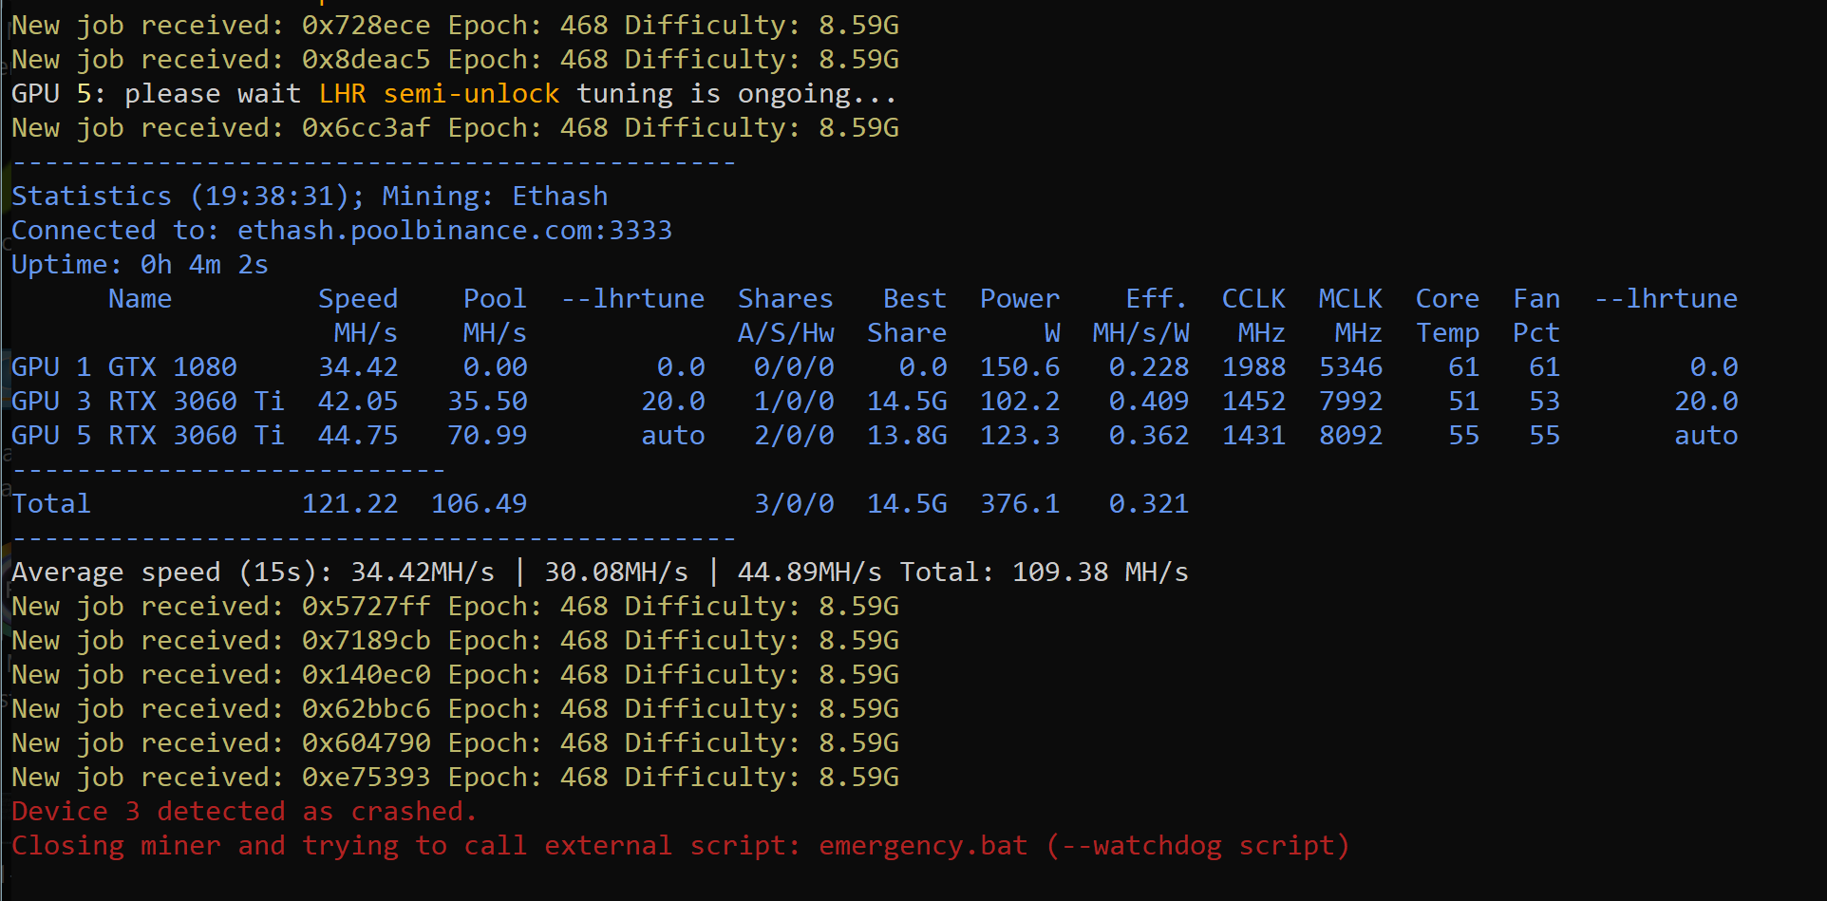Click the Shares column header
The width and height of the screenshot is (1827, 901).
pyautogui.click(x=785, y=299)
